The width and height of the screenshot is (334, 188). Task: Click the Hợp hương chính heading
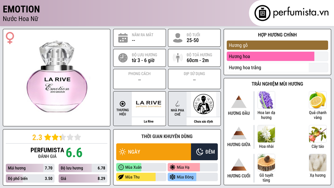(x=277, y=35)
